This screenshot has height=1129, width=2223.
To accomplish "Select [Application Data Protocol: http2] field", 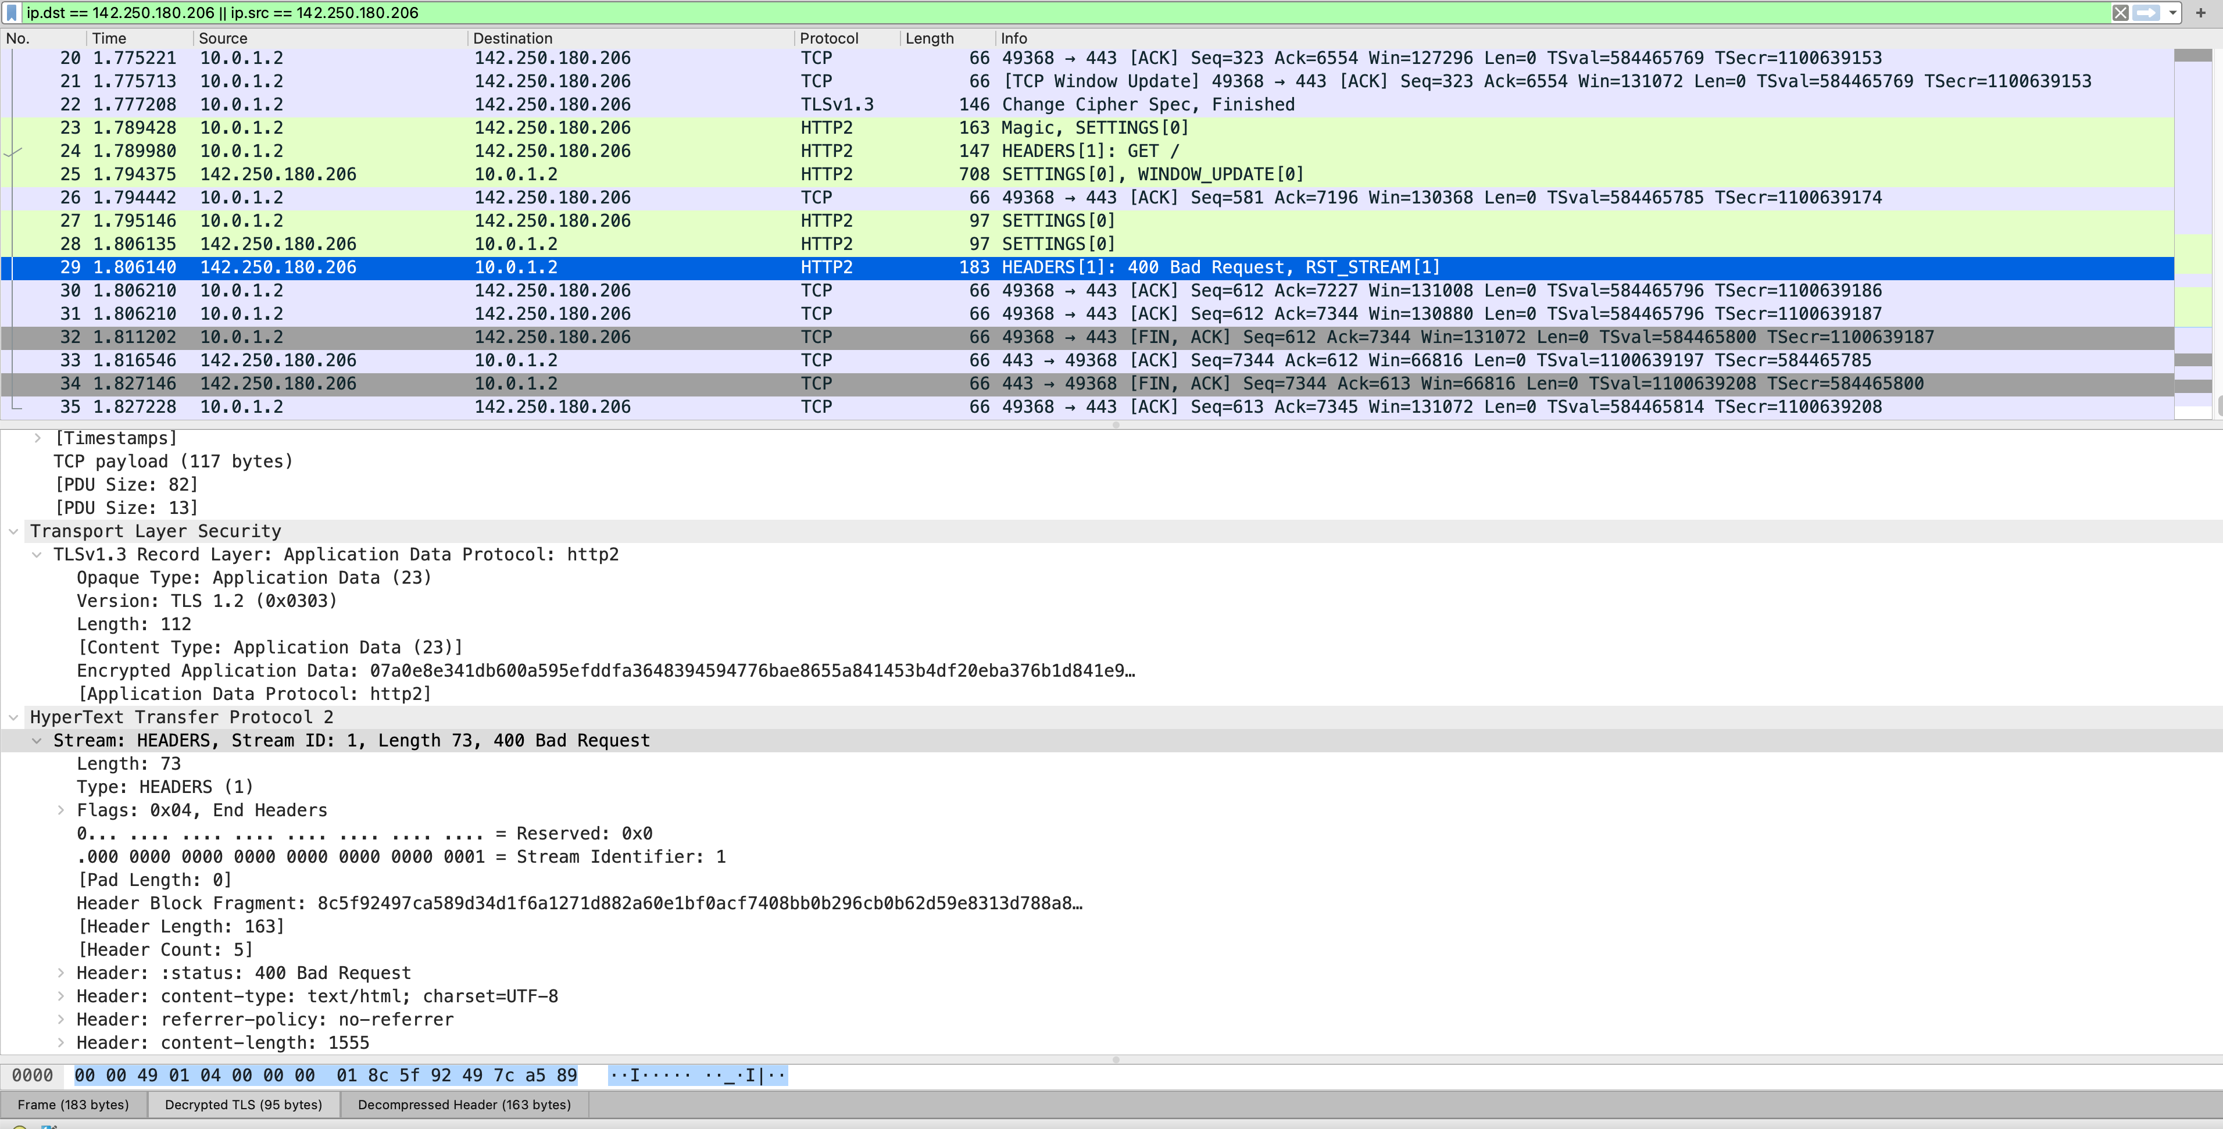I will pyautogui.click(x=253, y=694).
